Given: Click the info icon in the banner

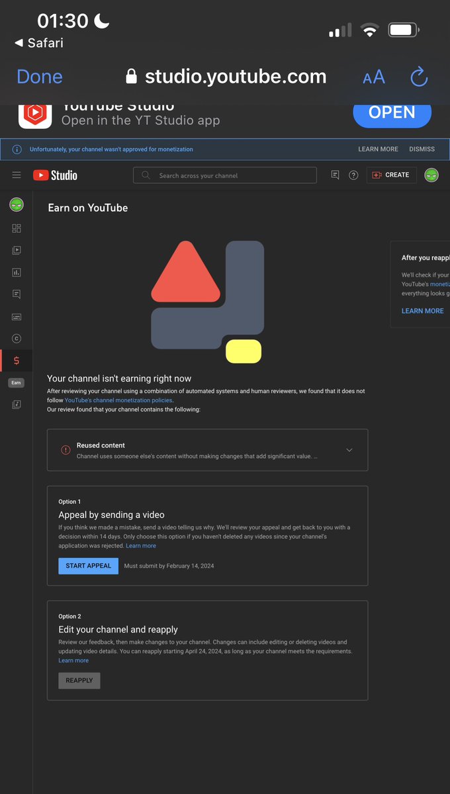Looking at the screenshot, I should tap(17, 150).
